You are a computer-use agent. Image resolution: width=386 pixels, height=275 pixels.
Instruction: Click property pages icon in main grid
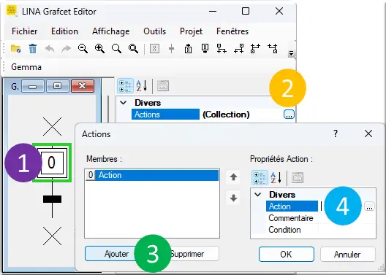[x=163, y=85]
